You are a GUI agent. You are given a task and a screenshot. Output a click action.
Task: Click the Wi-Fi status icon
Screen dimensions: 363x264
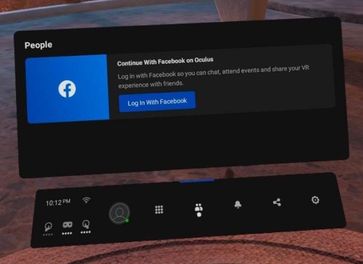click(86, 200)
